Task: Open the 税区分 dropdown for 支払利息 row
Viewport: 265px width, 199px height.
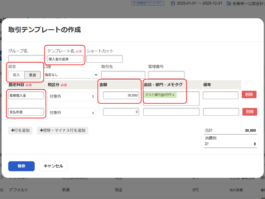Action: tap(71, 113)
